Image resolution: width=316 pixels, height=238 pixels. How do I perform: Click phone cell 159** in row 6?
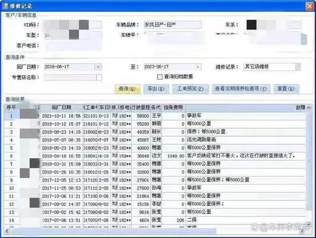pos(125,156)
